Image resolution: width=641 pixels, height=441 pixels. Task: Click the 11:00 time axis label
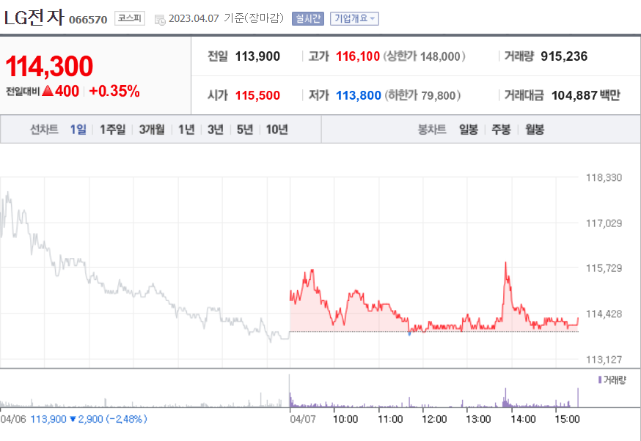390,419
